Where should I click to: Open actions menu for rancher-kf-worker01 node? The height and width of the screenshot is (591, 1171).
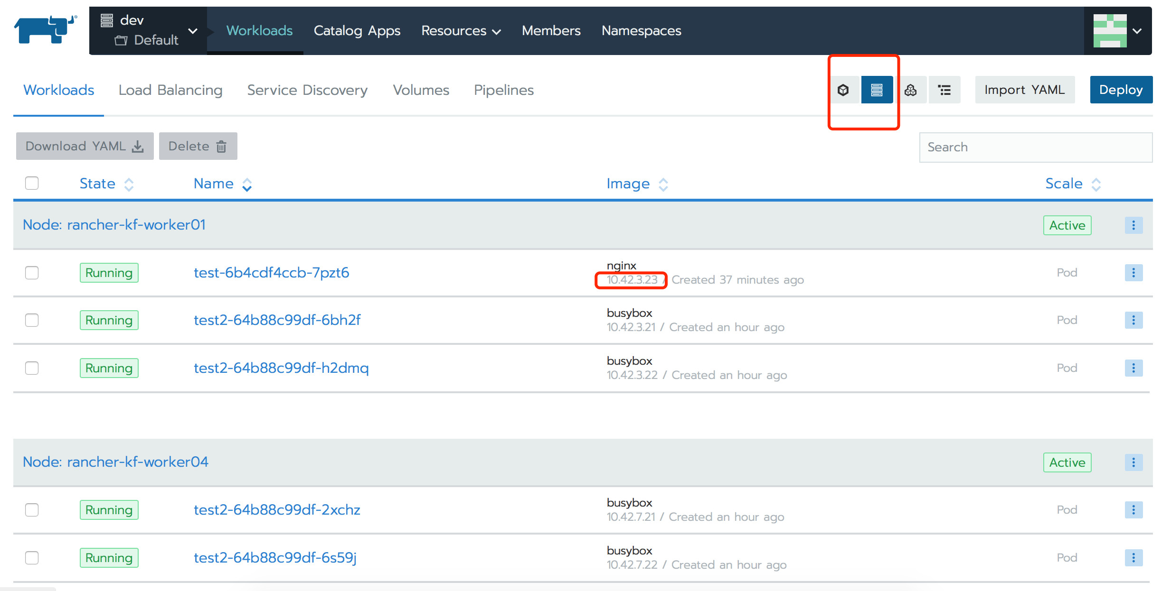tap(1133, 225)
